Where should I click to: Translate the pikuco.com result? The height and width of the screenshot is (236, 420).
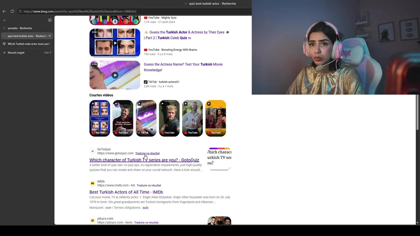tap(146, 223)
